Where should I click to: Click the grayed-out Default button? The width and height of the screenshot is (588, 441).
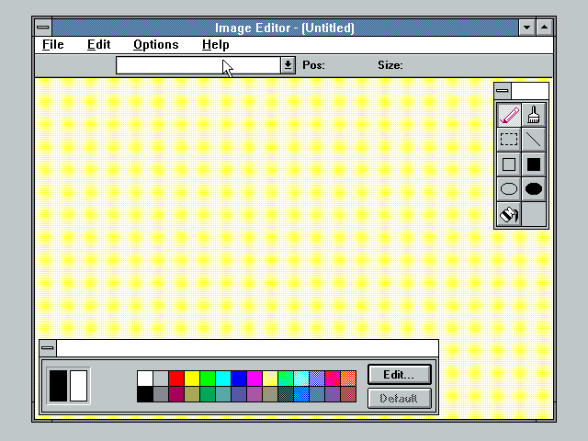pos(400,398)
